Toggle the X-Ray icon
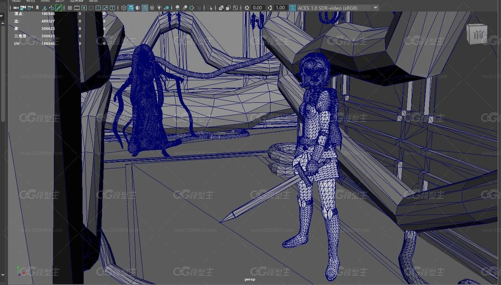This screenshot has height=285, width=501. (221, 7)
